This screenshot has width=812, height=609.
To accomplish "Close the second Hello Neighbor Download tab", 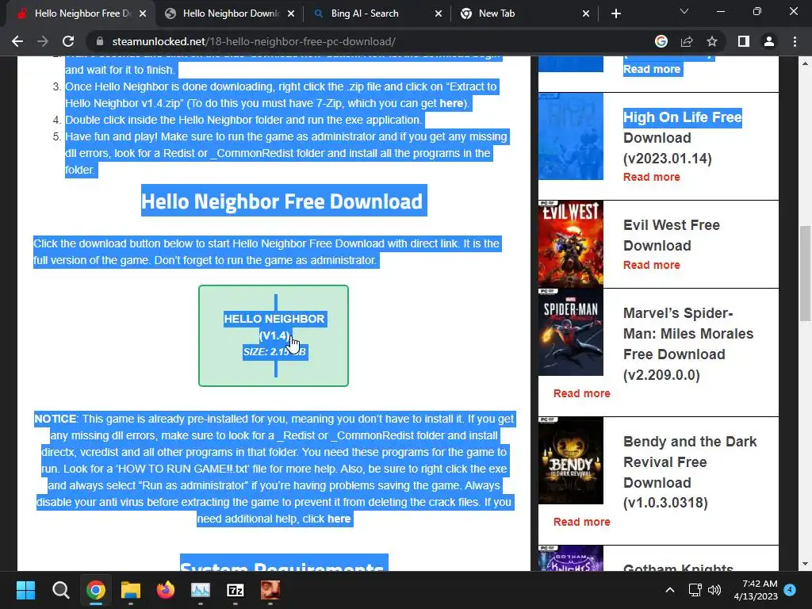I will click(291, 13).
